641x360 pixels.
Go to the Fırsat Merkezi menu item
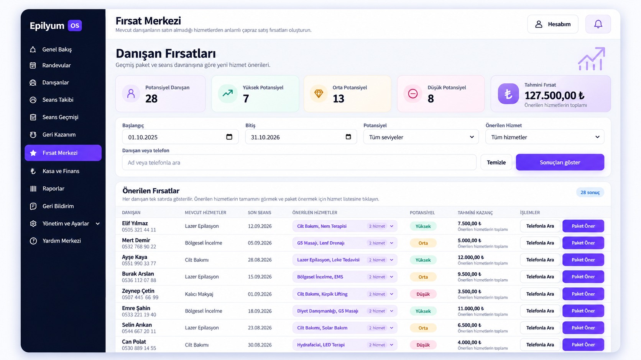point(63,153)
